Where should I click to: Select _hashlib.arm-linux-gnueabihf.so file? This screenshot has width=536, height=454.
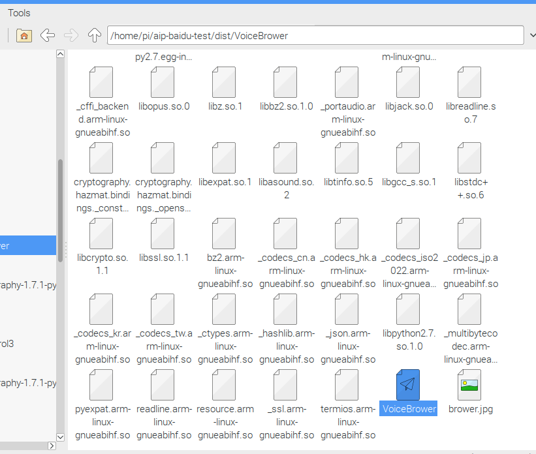[286, 329]
